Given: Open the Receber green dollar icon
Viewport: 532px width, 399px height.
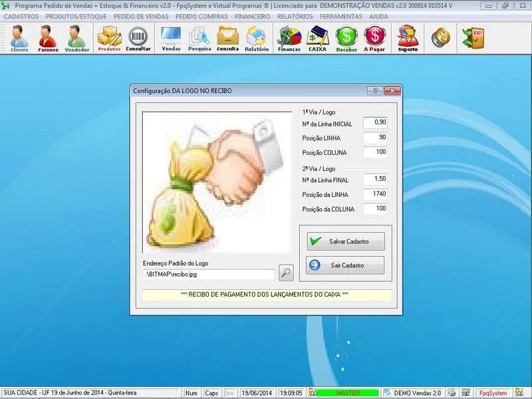Looking at the screenshot, I should (346, 39).
